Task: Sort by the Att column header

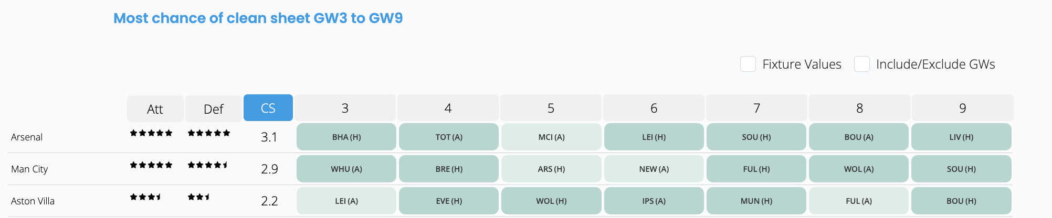Action: coord(155,108)
